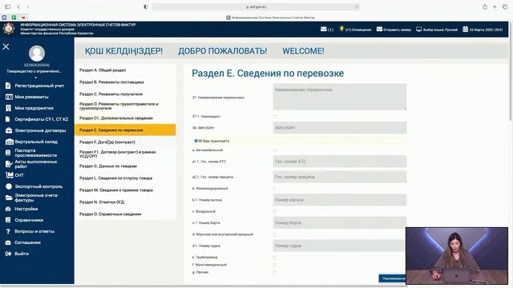Open the Регистрационный учет sidebar icon
513x288 pixels.
(x=8, y=86)
